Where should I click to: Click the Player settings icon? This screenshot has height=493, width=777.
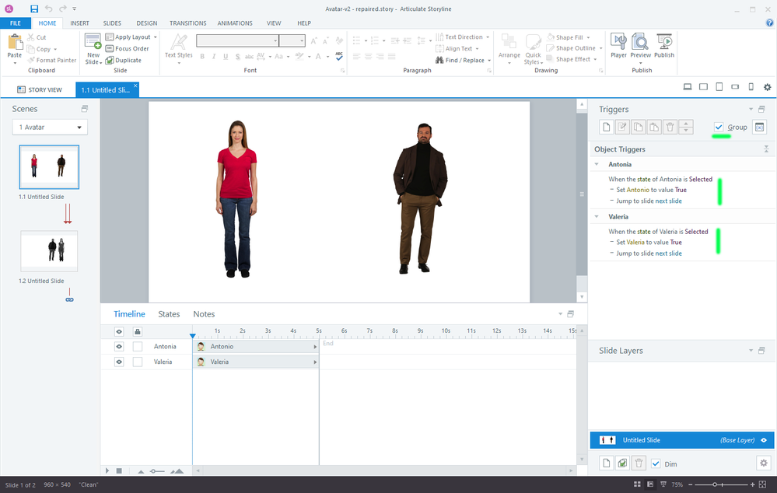(618, 44)
